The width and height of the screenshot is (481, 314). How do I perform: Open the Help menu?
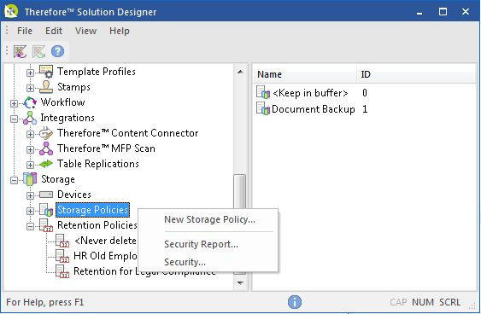tap(120, 31)
